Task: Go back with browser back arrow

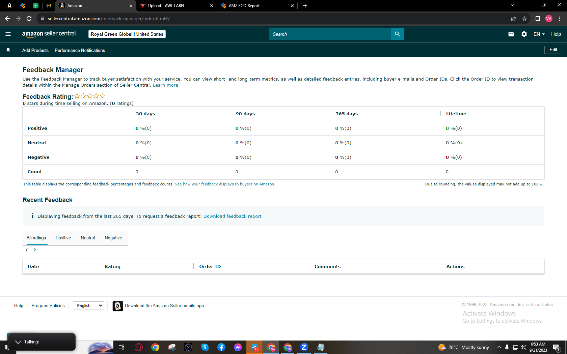Action: click(7, 19)
